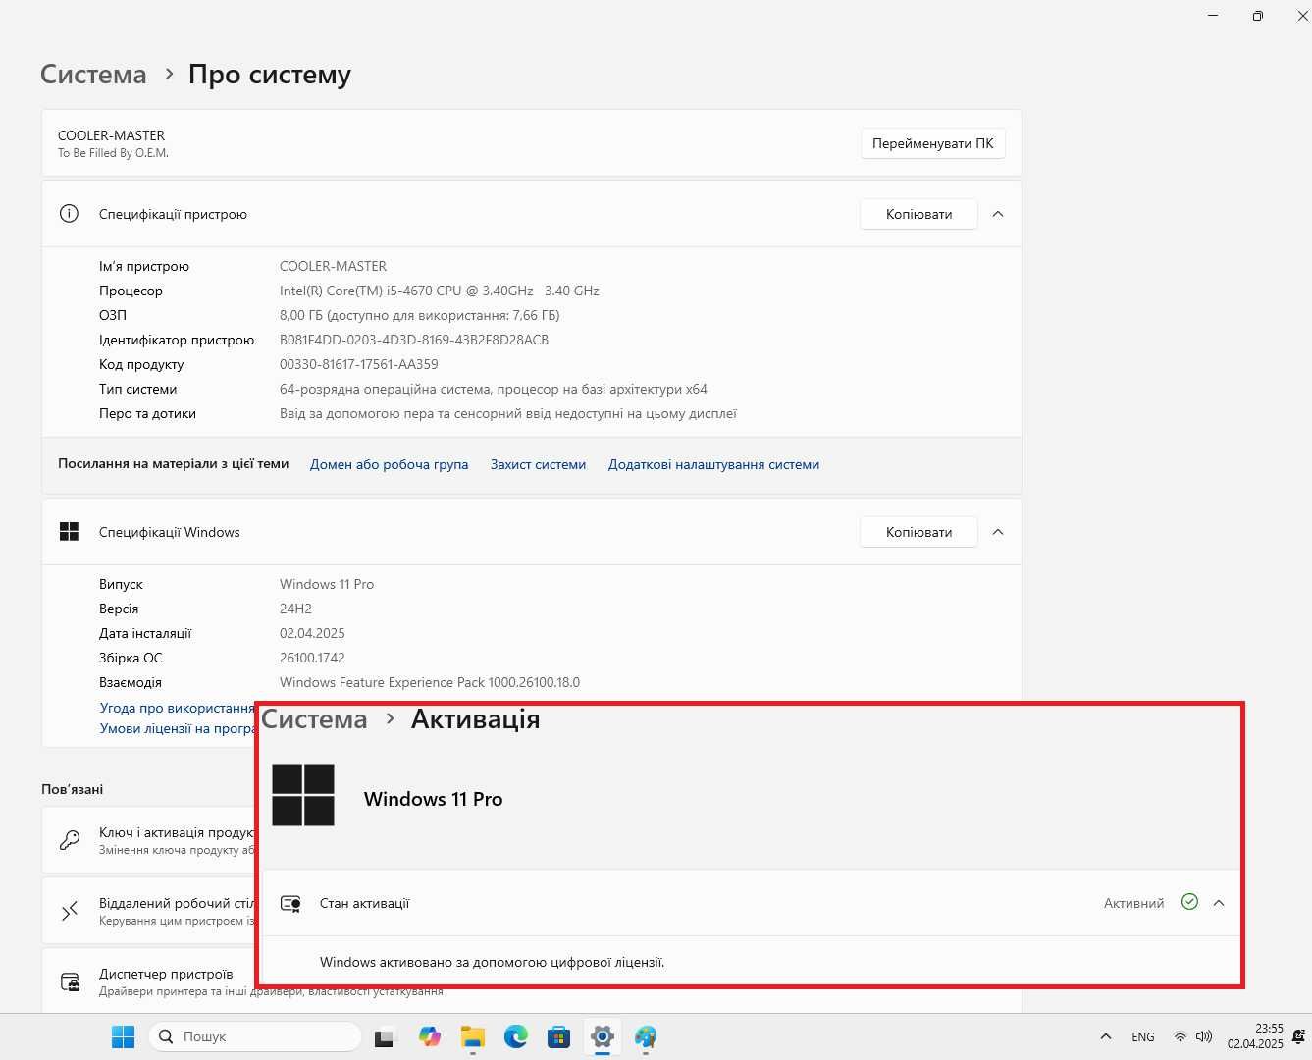
Task: Click the Пошук search box in the taskbar
Action: [255, 1036]
